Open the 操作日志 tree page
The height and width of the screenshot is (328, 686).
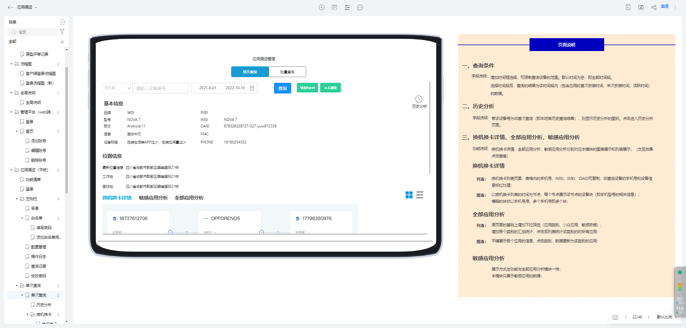coord(39,257)
